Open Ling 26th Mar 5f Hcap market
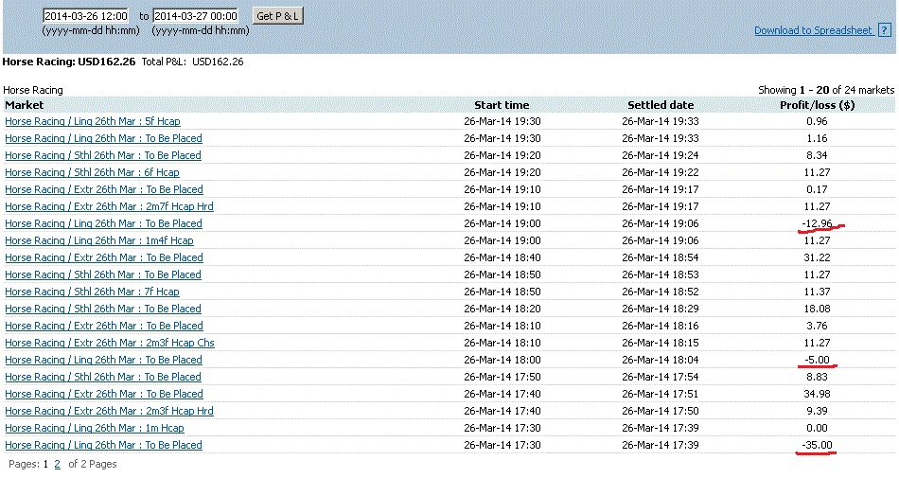Image resolution: width=899 pixels, height=478 pixels. (93, 121)
